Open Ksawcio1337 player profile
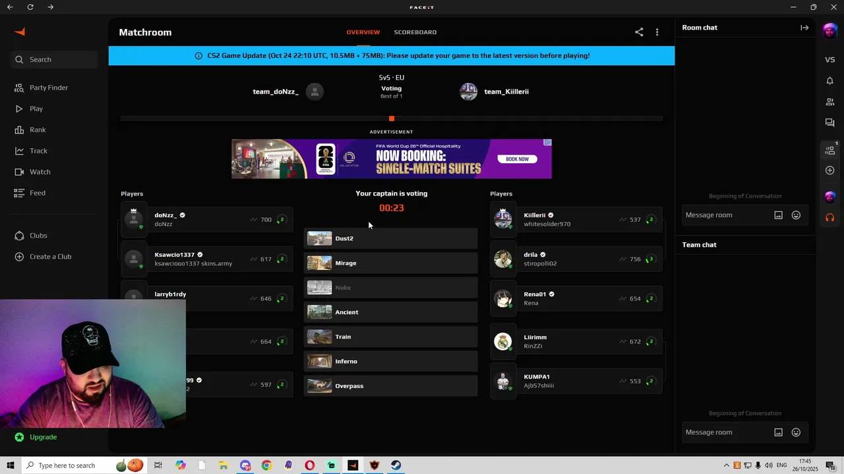 207,259
